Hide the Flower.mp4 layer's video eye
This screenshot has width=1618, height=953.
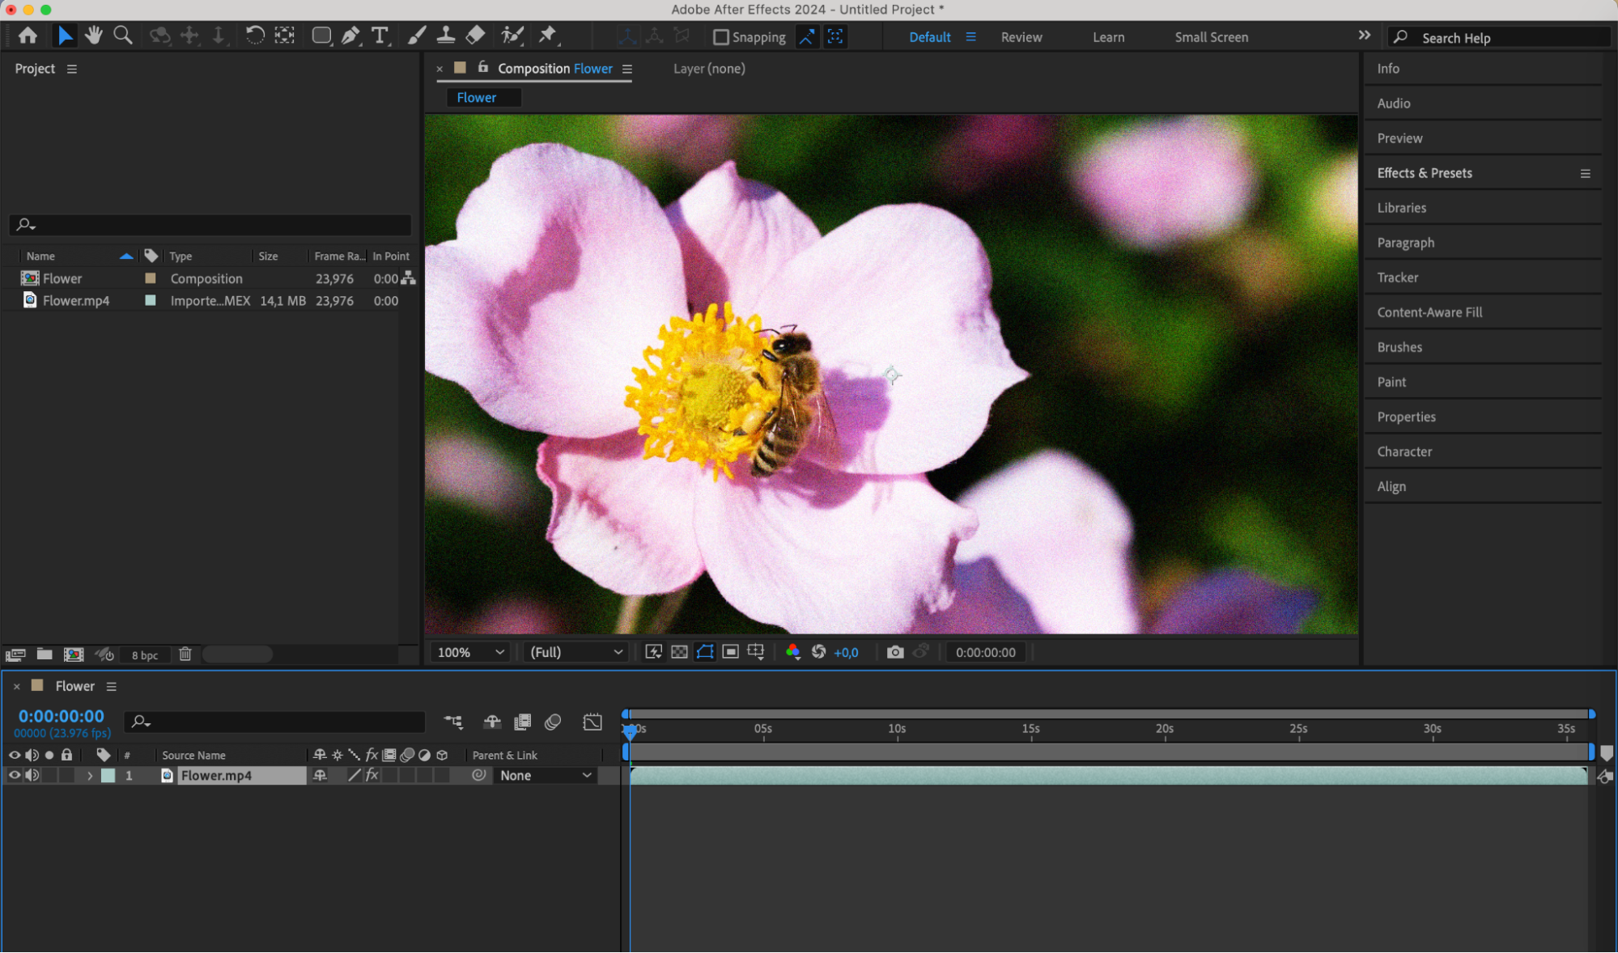14,775
